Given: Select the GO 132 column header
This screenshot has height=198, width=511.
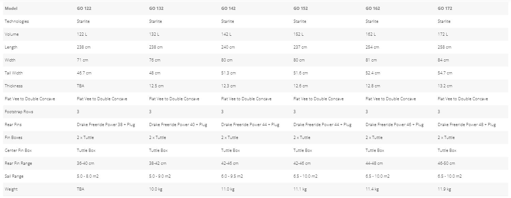Looking at the screenshot, I should coord(156,8).
